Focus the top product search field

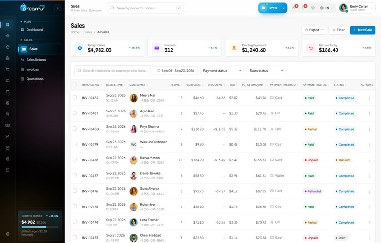coord(145,8)
